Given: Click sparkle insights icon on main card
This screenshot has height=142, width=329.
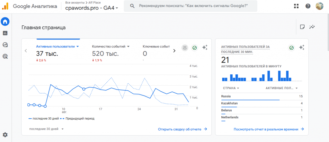Looking at the screenshot, I should (x=205, y=47).
